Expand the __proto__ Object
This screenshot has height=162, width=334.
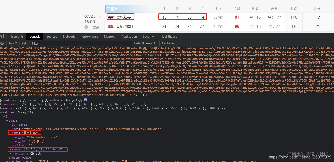pos(10,154)
